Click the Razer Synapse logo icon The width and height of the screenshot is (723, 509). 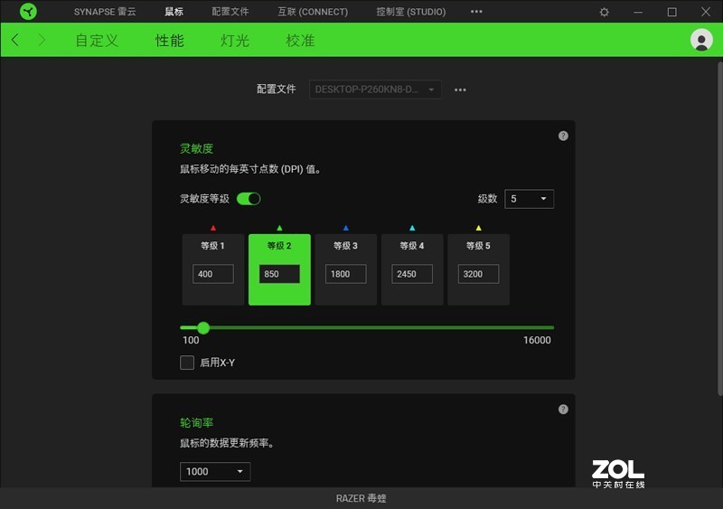[x=28, y=12]
